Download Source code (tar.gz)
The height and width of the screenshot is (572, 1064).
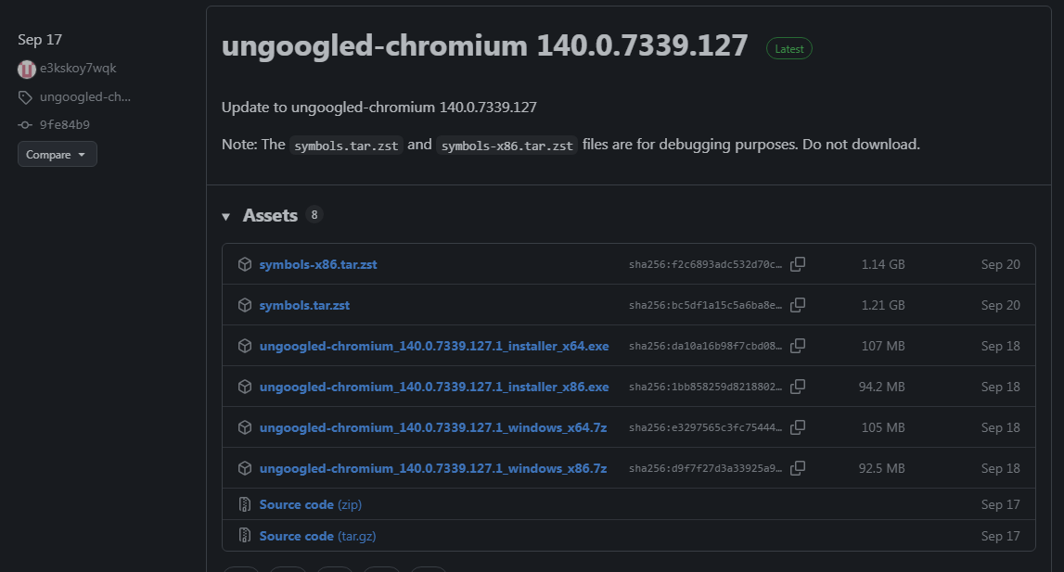(x=317, y=536)
